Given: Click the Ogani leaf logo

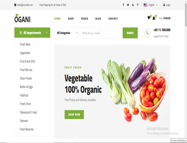Looking at the screenshot, I should pyautogui.click(x=22, y=18).
